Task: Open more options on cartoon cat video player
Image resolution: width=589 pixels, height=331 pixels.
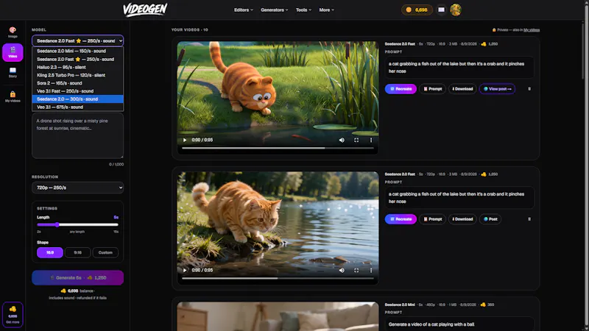Action: tap(371, 140)
